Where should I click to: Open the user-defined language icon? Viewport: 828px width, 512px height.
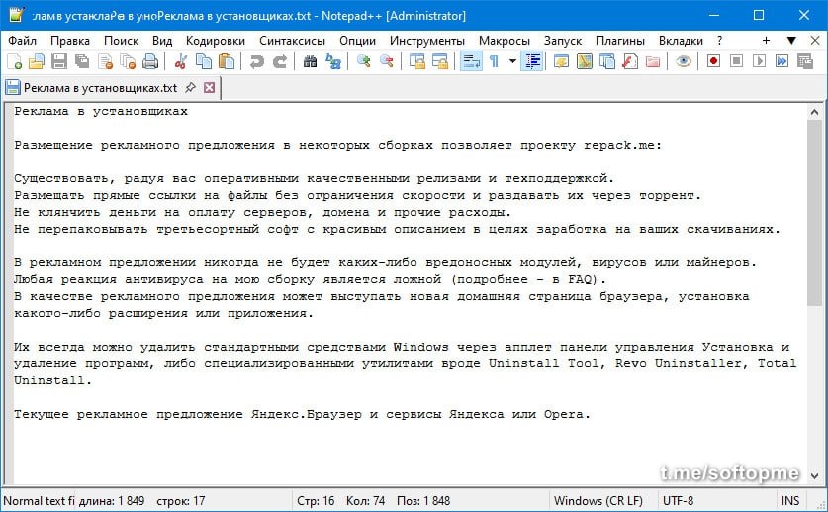[561, 61]
